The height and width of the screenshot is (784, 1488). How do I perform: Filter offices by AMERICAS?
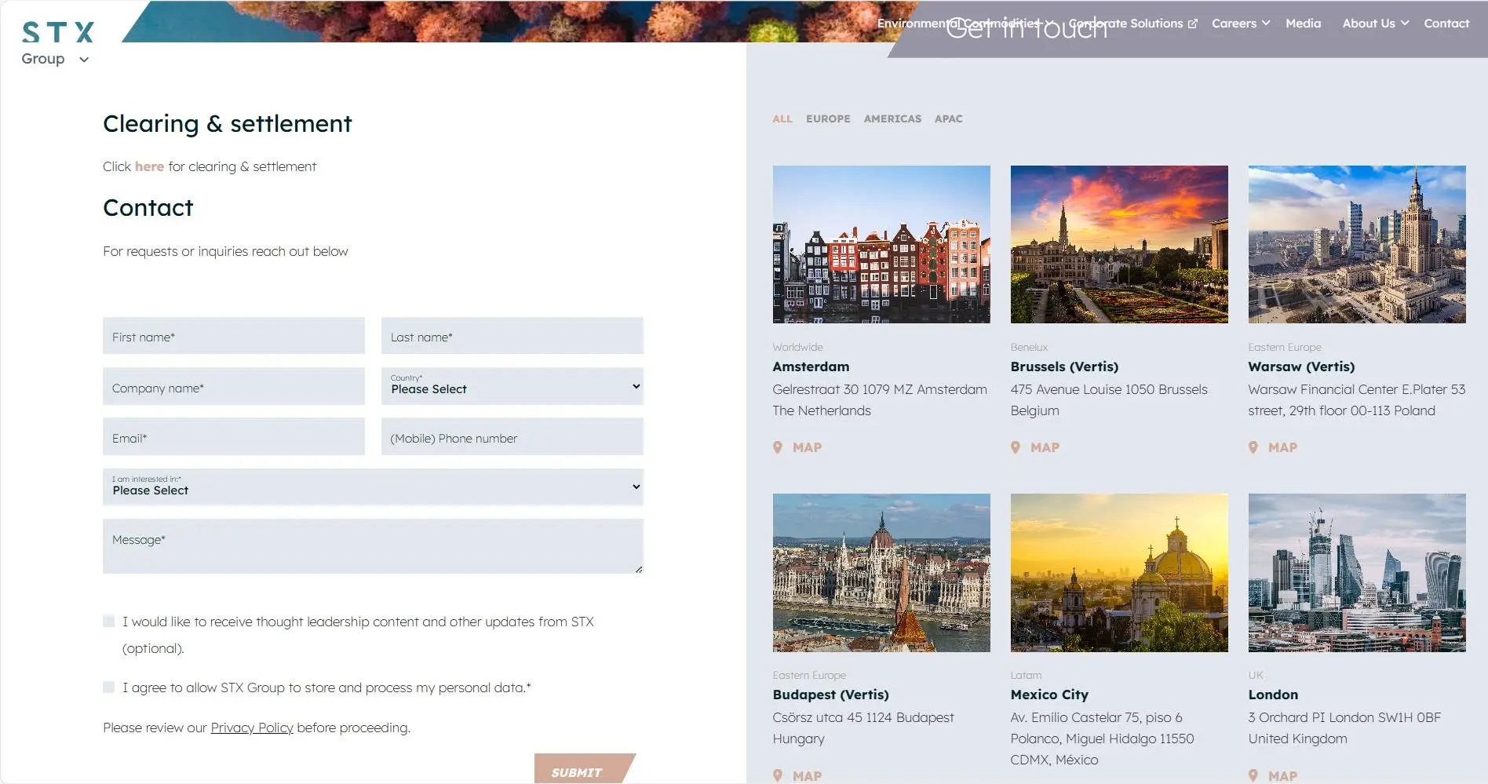(892, 119)
